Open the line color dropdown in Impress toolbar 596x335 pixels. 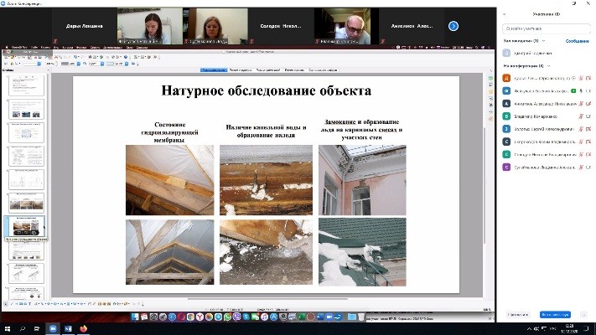pos(78,64)
